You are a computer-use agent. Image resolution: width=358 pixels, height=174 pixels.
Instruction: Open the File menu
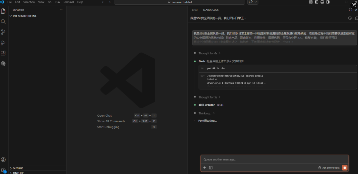coord(10,2)
